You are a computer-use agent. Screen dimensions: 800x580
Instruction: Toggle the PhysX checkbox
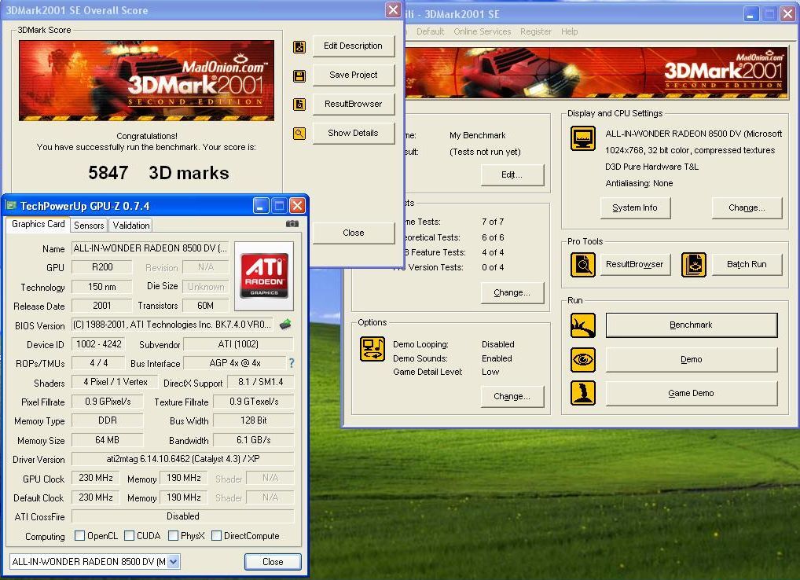click(x=173, y=536)
